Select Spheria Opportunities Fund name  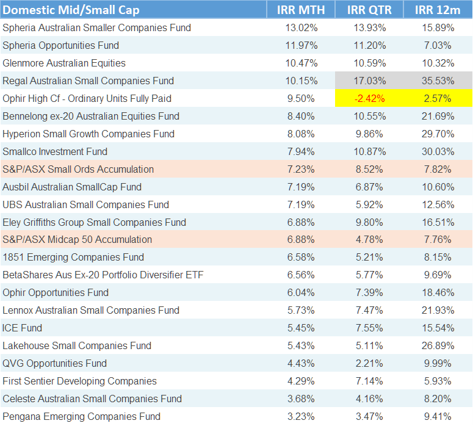60,45
